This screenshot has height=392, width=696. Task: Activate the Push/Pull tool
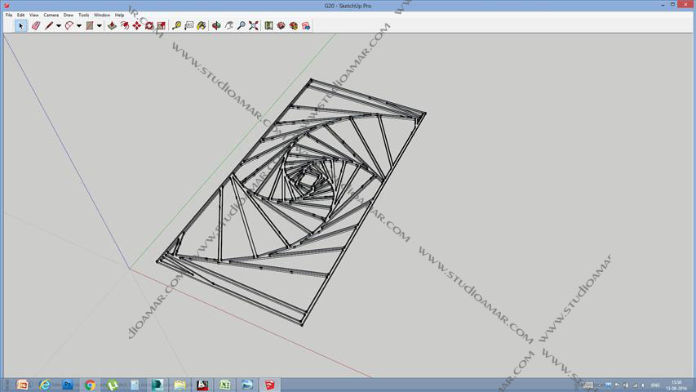112,26
